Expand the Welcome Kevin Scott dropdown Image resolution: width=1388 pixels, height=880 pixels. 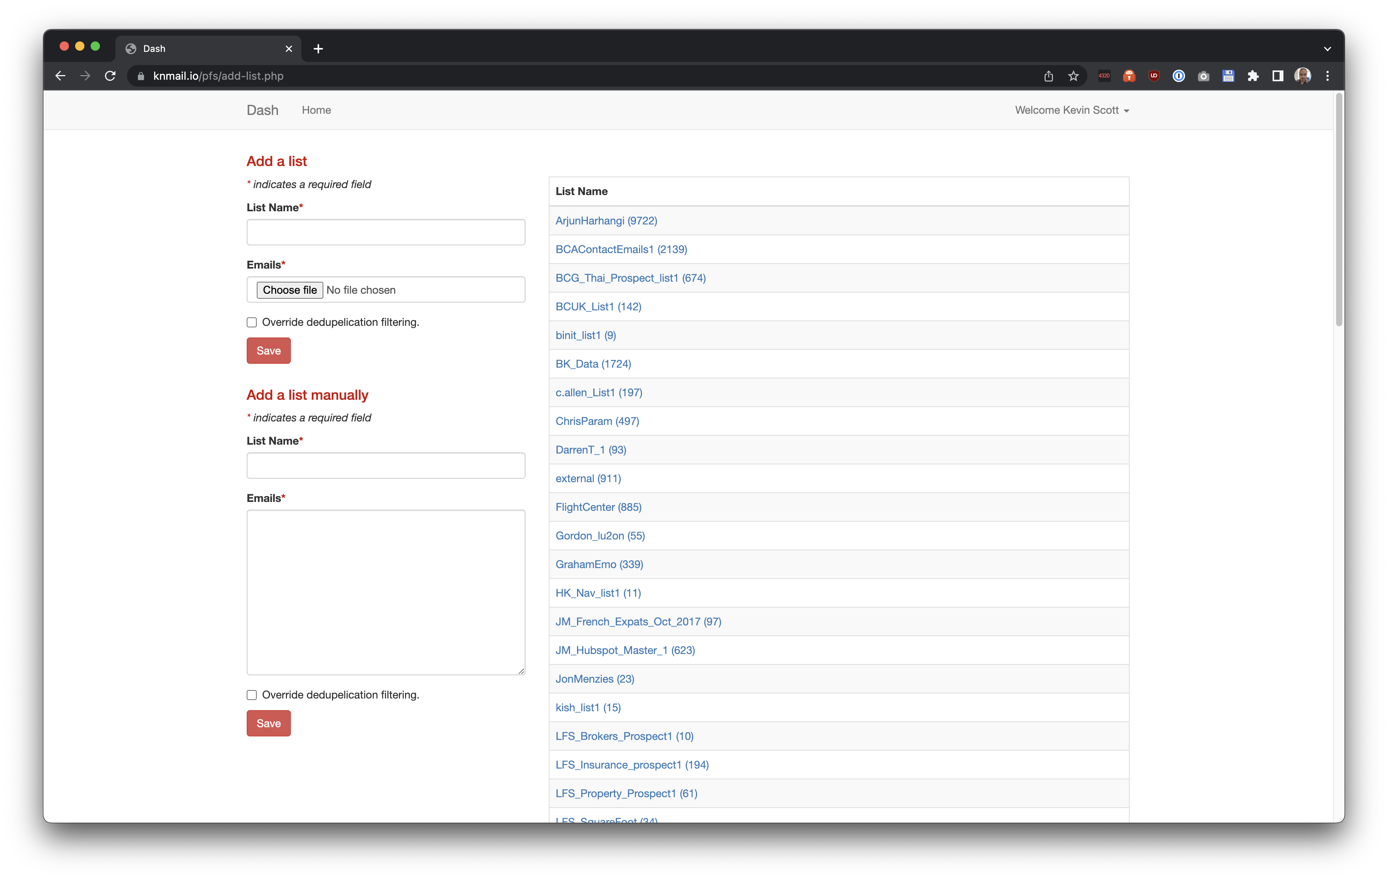click(1072, 110)
